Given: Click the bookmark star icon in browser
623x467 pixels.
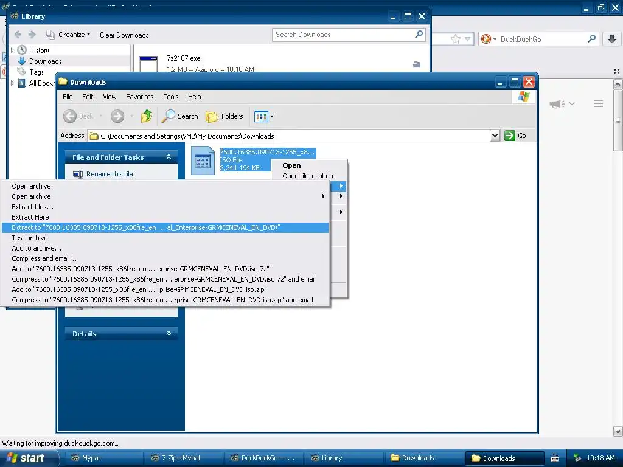Looking at the screenshot, I should (x=455, y=39).
